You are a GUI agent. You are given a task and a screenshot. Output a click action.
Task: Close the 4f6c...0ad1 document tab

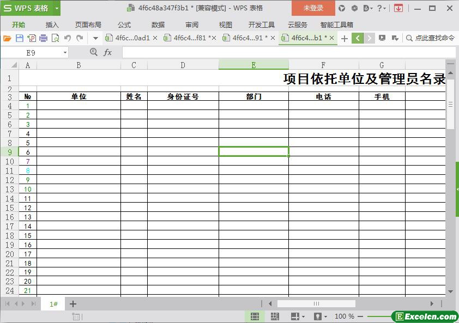[155, 38]
